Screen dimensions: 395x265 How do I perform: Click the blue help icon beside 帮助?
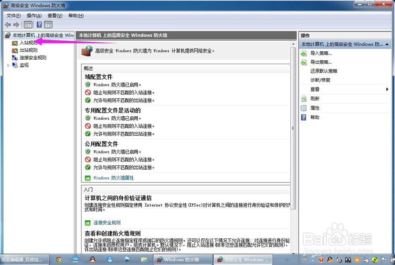(304, 117)
